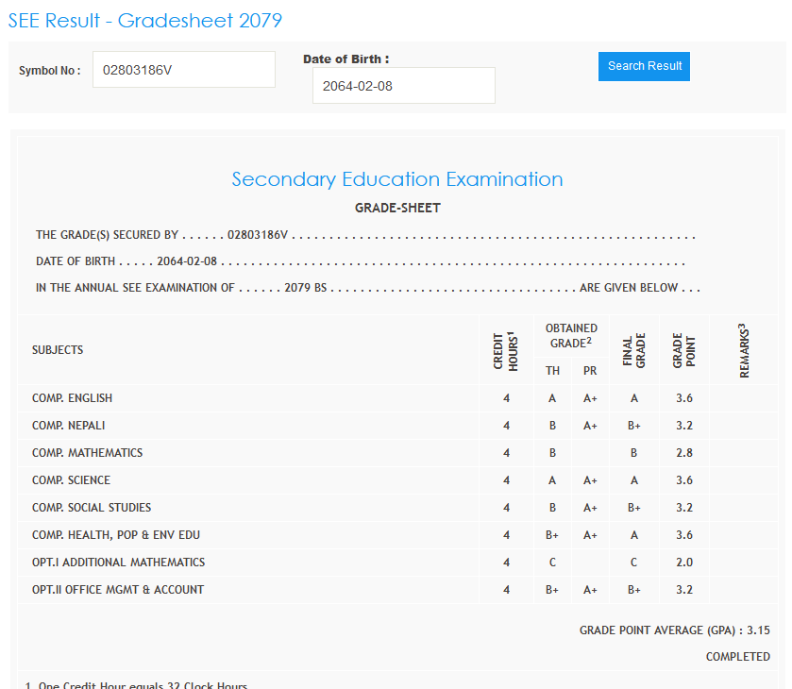Select the COMP. NEPALI subject row
Screen dimensions: 792x689
point(68,426)
